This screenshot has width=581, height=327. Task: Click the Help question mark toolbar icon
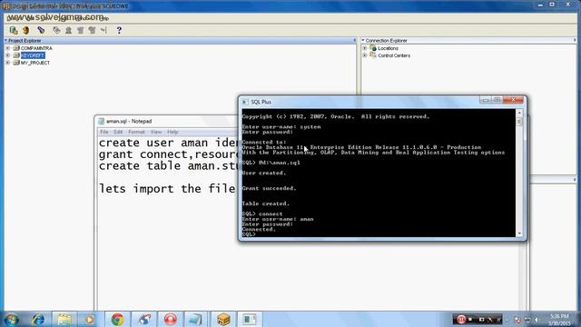point(119,30)
